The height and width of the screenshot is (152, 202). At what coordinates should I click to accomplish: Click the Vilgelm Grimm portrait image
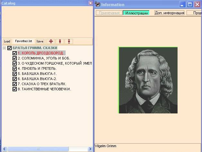coord(148,80)
